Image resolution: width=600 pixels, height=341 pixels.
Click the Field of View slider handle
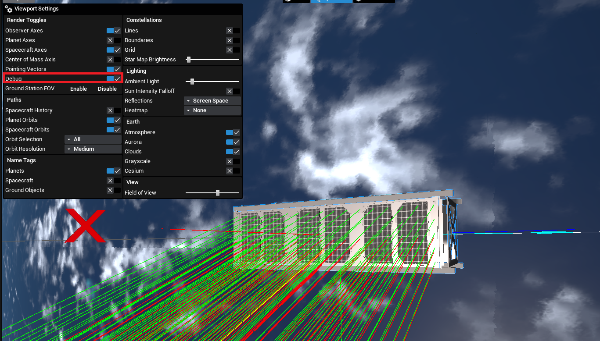click(x=218, y=193)
